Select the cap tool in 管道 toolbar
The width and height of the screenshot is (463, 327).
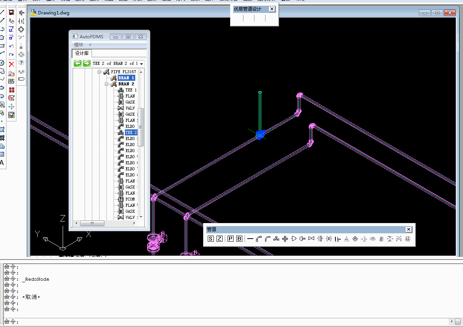click(x=303, y=239)
